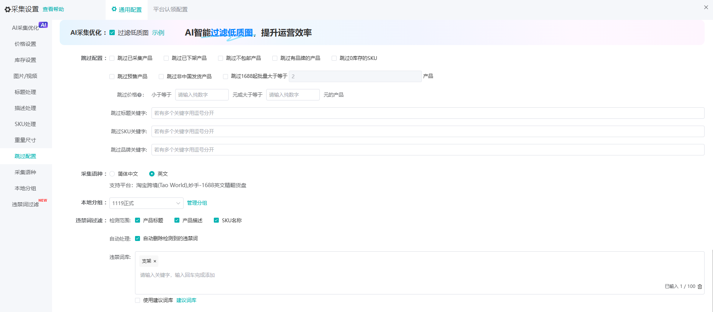Select 跳过配置 in the sidebar

tap(26, 156)
